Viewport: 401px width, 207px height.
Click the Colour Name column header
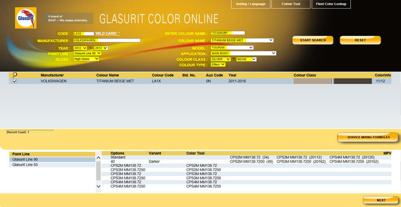pyautogui.click(x=108, y=75)
